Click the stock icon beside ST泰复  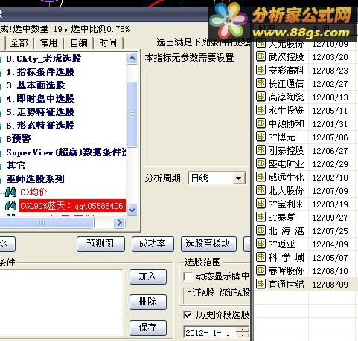pyautogui.click(x=260, y=217)
